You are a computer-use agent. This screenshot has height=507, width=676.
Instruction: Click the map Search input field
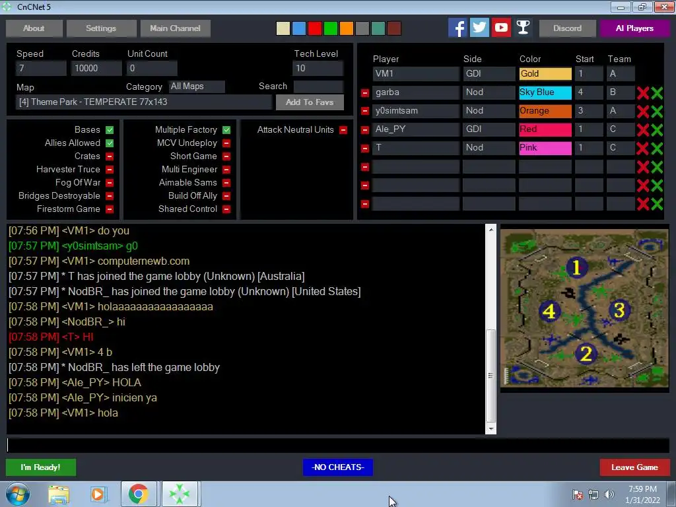(x=318, y=86)
